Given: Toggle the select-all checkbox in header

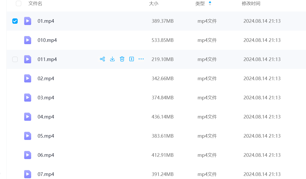Looking at the screenshot, I should pos(18,4).
